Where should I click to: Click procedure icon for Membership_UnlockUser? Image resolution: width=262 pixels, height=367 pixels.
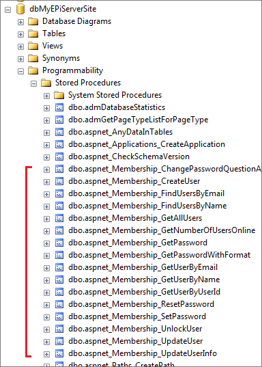[59, 329]
